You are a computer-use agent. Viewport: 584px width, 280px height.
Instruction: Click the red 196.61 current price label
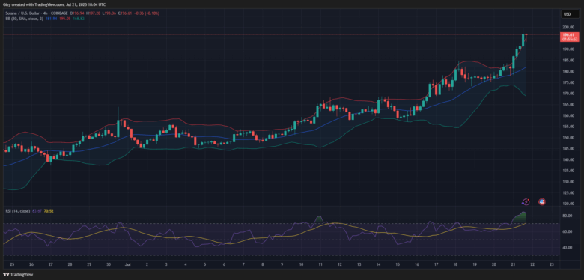point(569,37)
